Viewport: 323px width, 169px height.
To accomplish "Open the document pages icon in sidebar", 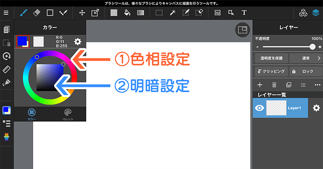I will coord(6,29).
